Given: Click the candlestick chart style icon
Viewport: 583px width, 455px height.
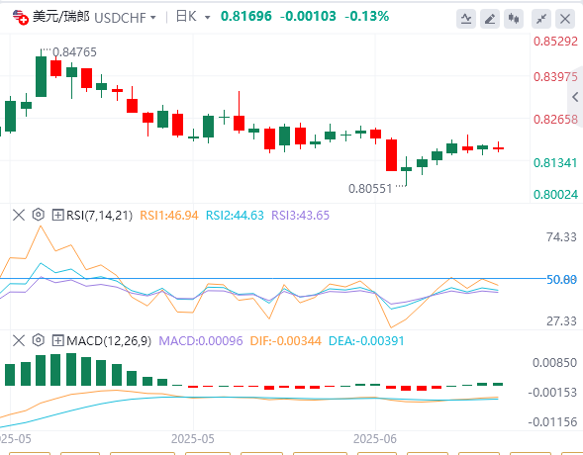Looking at the screenshot, I should coord(514,19).
